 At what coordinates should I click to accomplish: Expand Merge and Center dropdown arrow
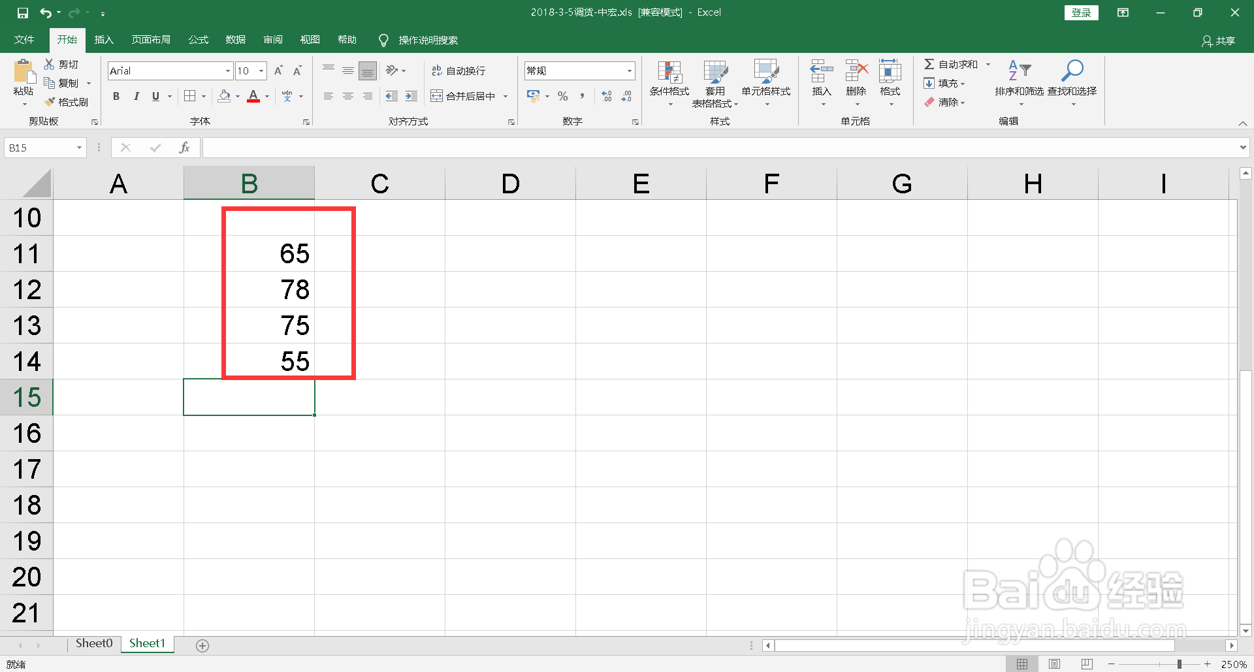coord(506,96)
